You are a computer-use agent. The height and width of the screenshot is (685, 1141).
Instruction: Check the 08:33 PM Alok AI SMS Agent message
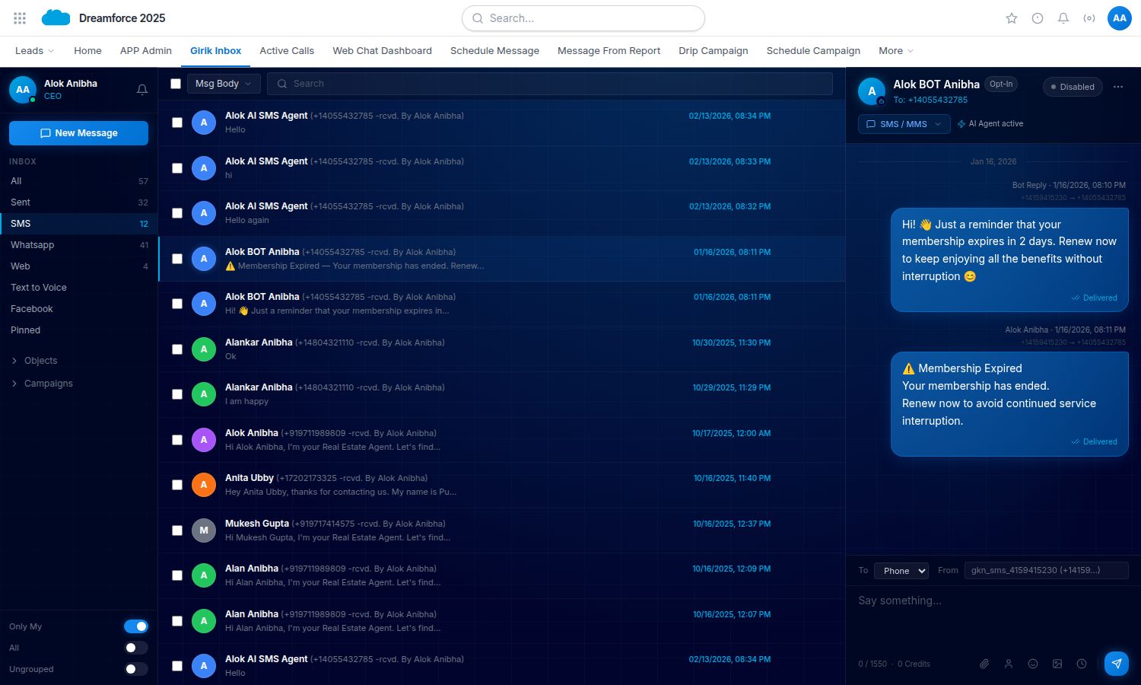click(x=177, y=168)
